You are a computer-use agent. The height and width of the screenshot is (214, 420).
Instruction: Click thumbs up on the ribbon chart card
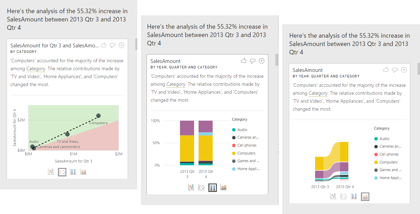[x=386, y=70]
